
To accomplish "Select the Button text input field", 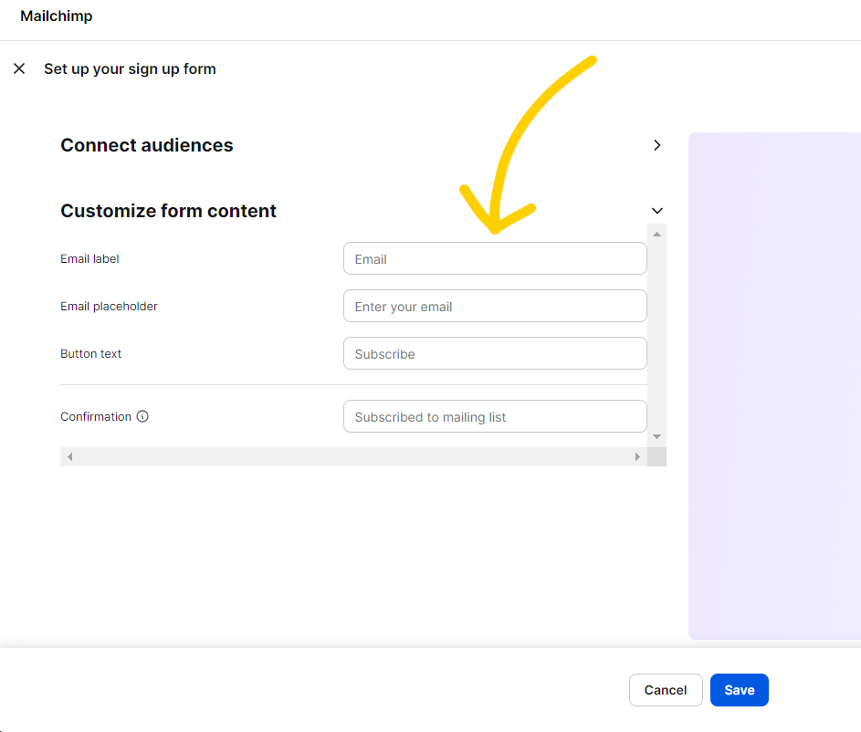I will [495, 353].
